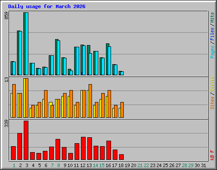The width and height of the screenshot is (217, 170).
Task: Click the KB F legend label
Action: [x=212, y=155]
